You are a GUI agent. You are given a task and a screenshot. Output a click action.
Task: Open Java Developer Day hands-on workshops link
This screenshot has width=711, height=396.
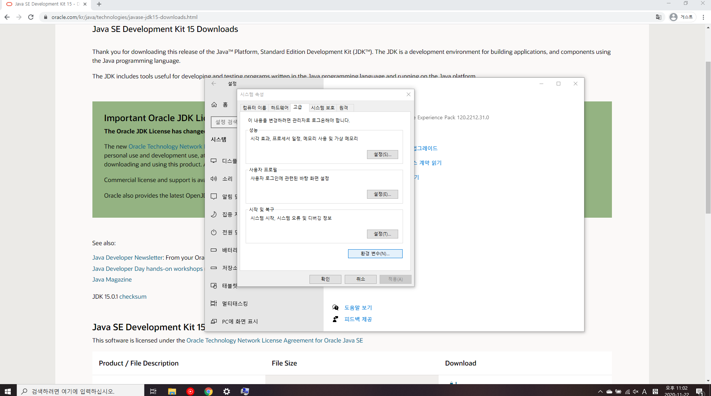click(x=148, y=269)
